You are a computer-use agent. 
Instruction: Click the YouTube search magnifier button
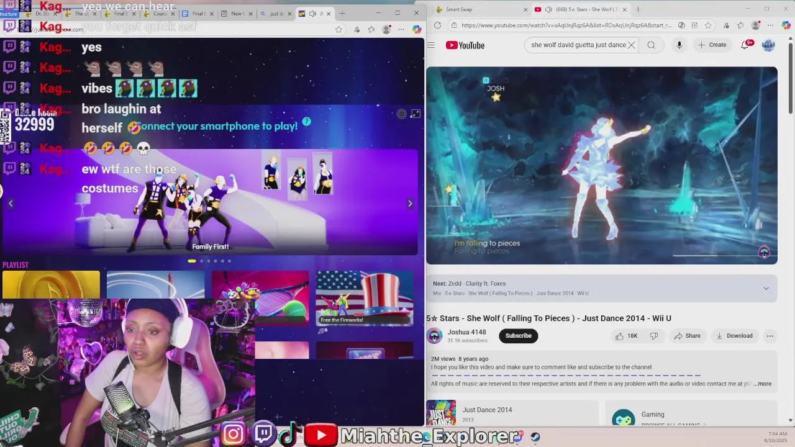(651, 45)
